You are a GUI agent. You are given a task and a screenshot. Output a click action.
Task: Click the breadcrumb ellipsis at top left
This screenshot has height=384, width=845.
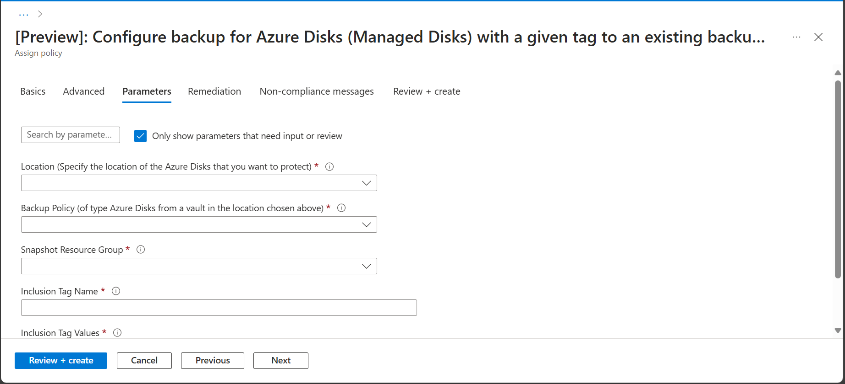point(24,14)
